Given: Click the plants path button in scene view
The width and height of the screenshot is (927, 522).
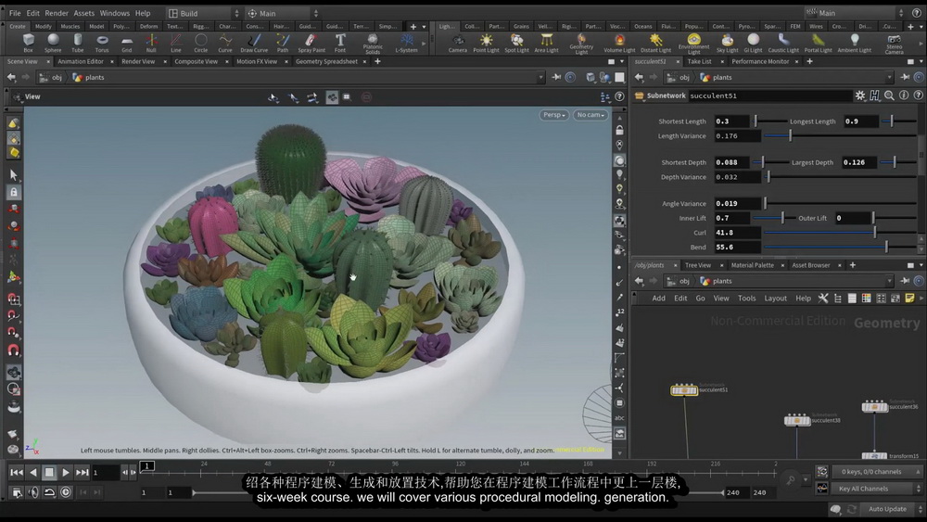Looking at the screenshot, I should click(88, 78).
